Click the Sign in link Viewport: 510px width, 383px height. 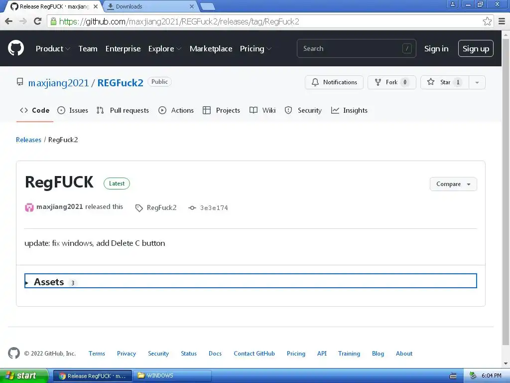click(436, 48)
